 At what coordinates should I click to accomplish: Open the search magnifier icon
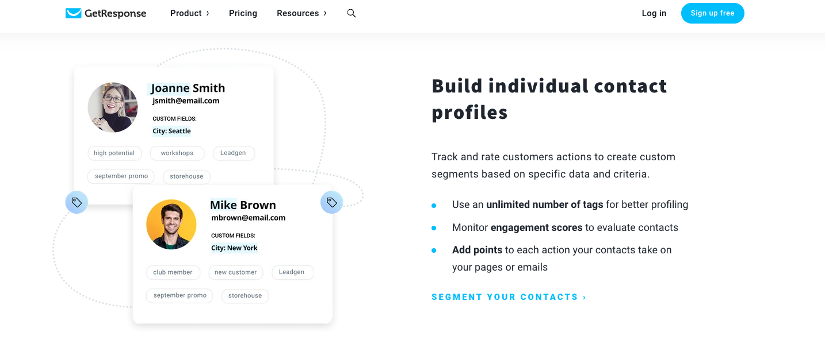click(352, 13)
